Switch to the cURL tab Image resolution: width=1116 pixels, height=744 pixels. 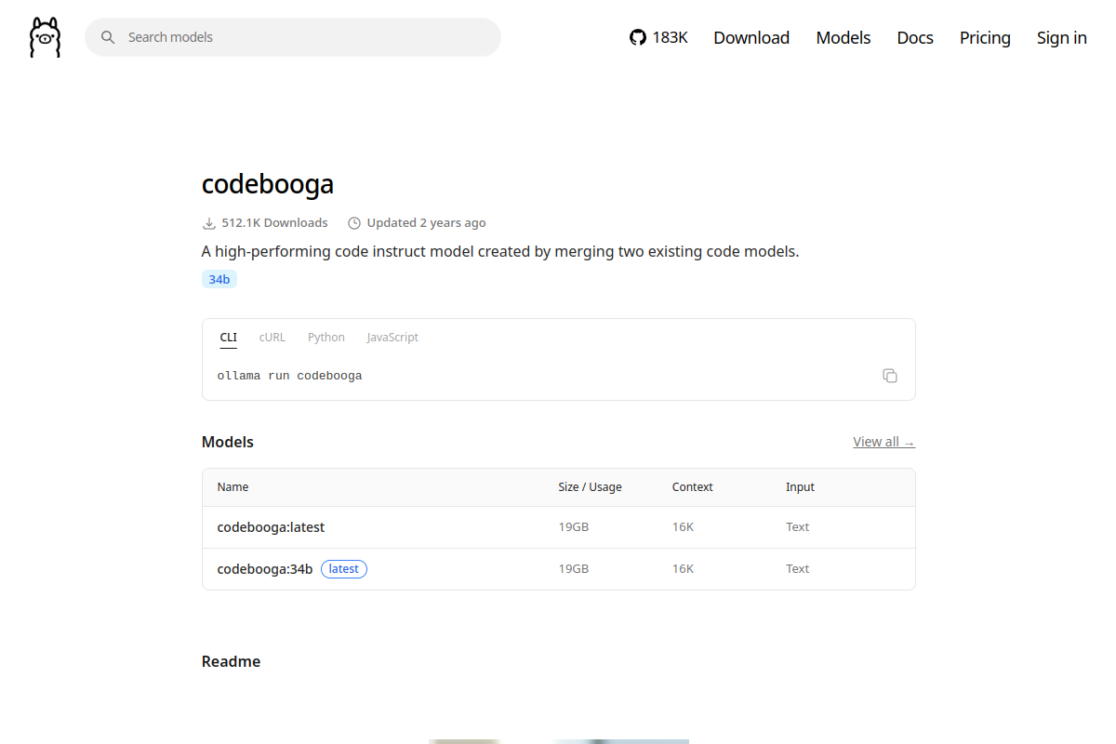point(272,338)
